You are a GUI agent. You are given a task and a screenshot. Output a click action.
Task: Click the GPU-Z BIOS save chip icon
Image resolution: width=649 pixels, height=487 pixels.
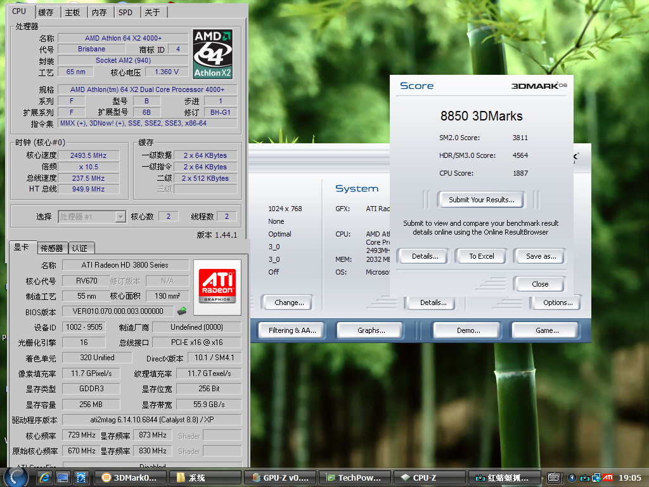182,311
